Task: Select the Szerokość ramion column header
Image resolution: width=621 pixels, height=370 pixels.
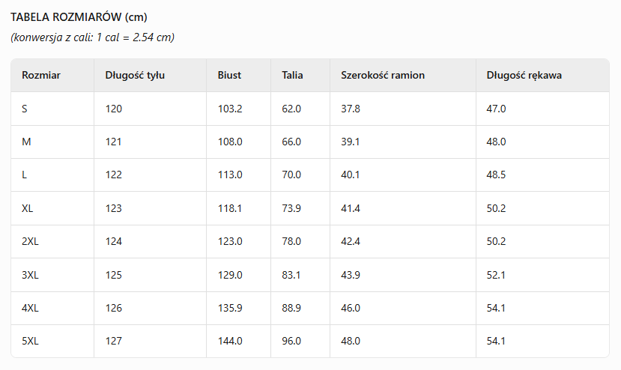Action: pyautogui.click(x=383, y=75)
